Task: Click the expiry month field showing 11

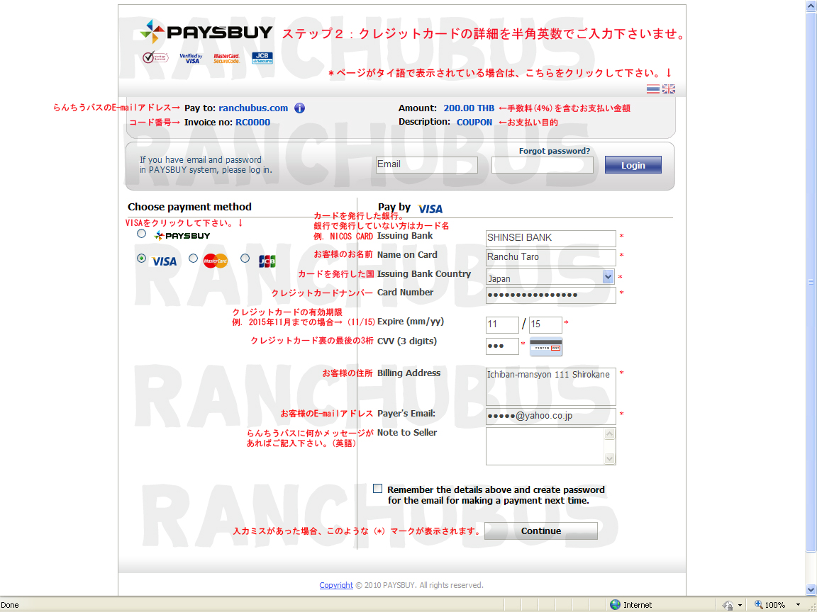Action: 502,324
